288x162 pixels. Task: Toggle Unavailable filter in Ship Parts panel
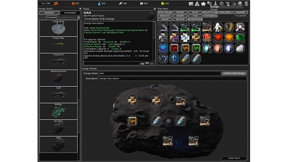[x=241, y=16]
